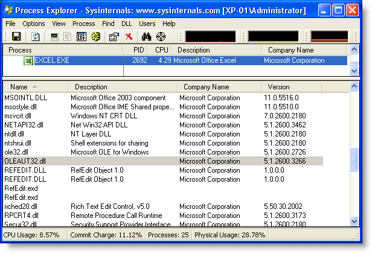372x253 pixels.
Task: Click the DLL pane scroll up arrow
Action: (354, 86)
